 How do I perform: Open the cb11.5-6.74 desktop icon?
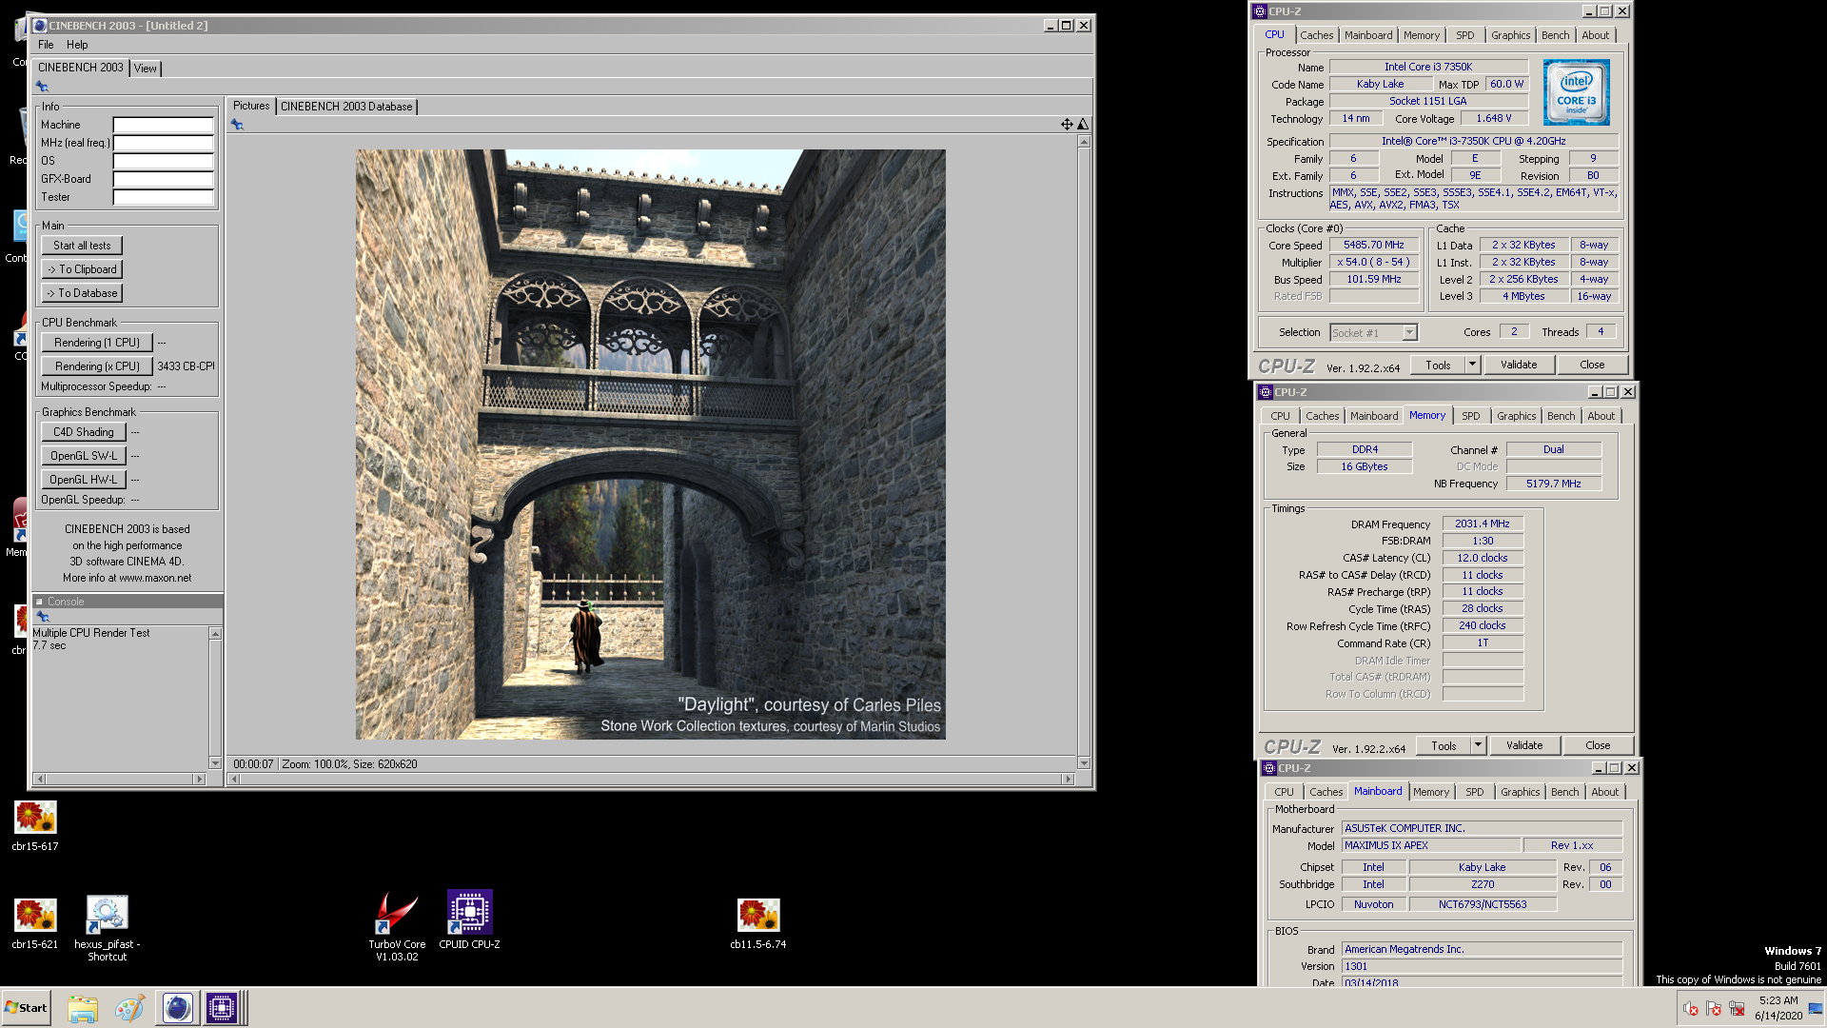pos(758,923)
